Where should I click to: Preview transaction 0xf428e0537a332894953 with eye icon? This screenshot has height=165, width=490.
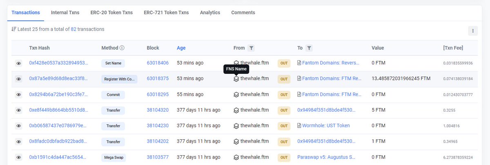coord(18,63)
